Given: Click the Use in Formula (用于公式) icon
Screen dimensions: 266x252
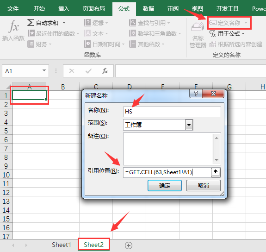Looking at the screenshot, I should tap(212, 34).
